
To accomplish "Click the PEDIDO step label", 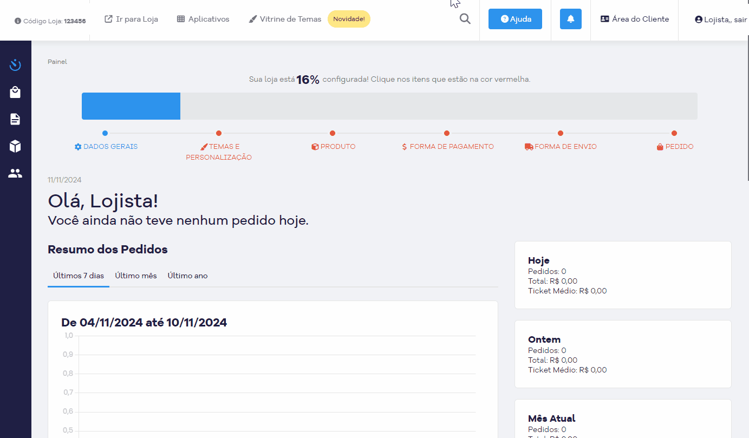I will (x=679, y=147).
